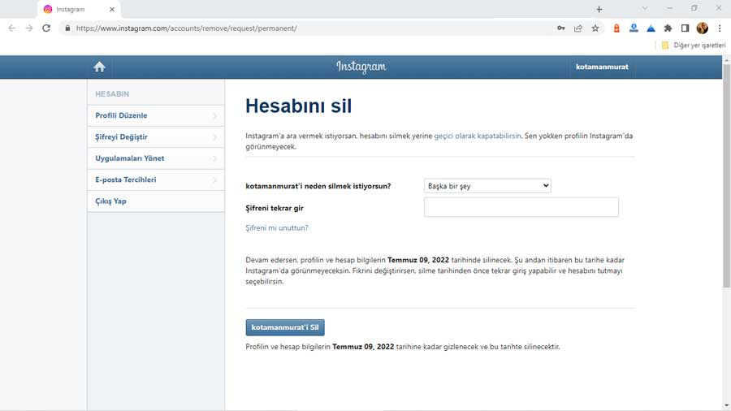
Task: Open kotamanmurat profile in header
Action: 602,67
